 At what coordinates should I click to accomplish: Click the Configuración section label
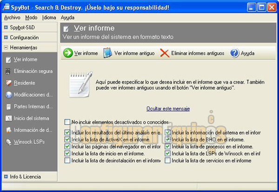(x=24, y=37)
